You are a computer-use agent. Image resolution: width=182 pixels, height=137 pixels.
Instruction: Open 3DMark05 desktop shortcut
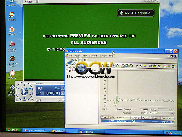pyautogui.click(x=12, y=17)
